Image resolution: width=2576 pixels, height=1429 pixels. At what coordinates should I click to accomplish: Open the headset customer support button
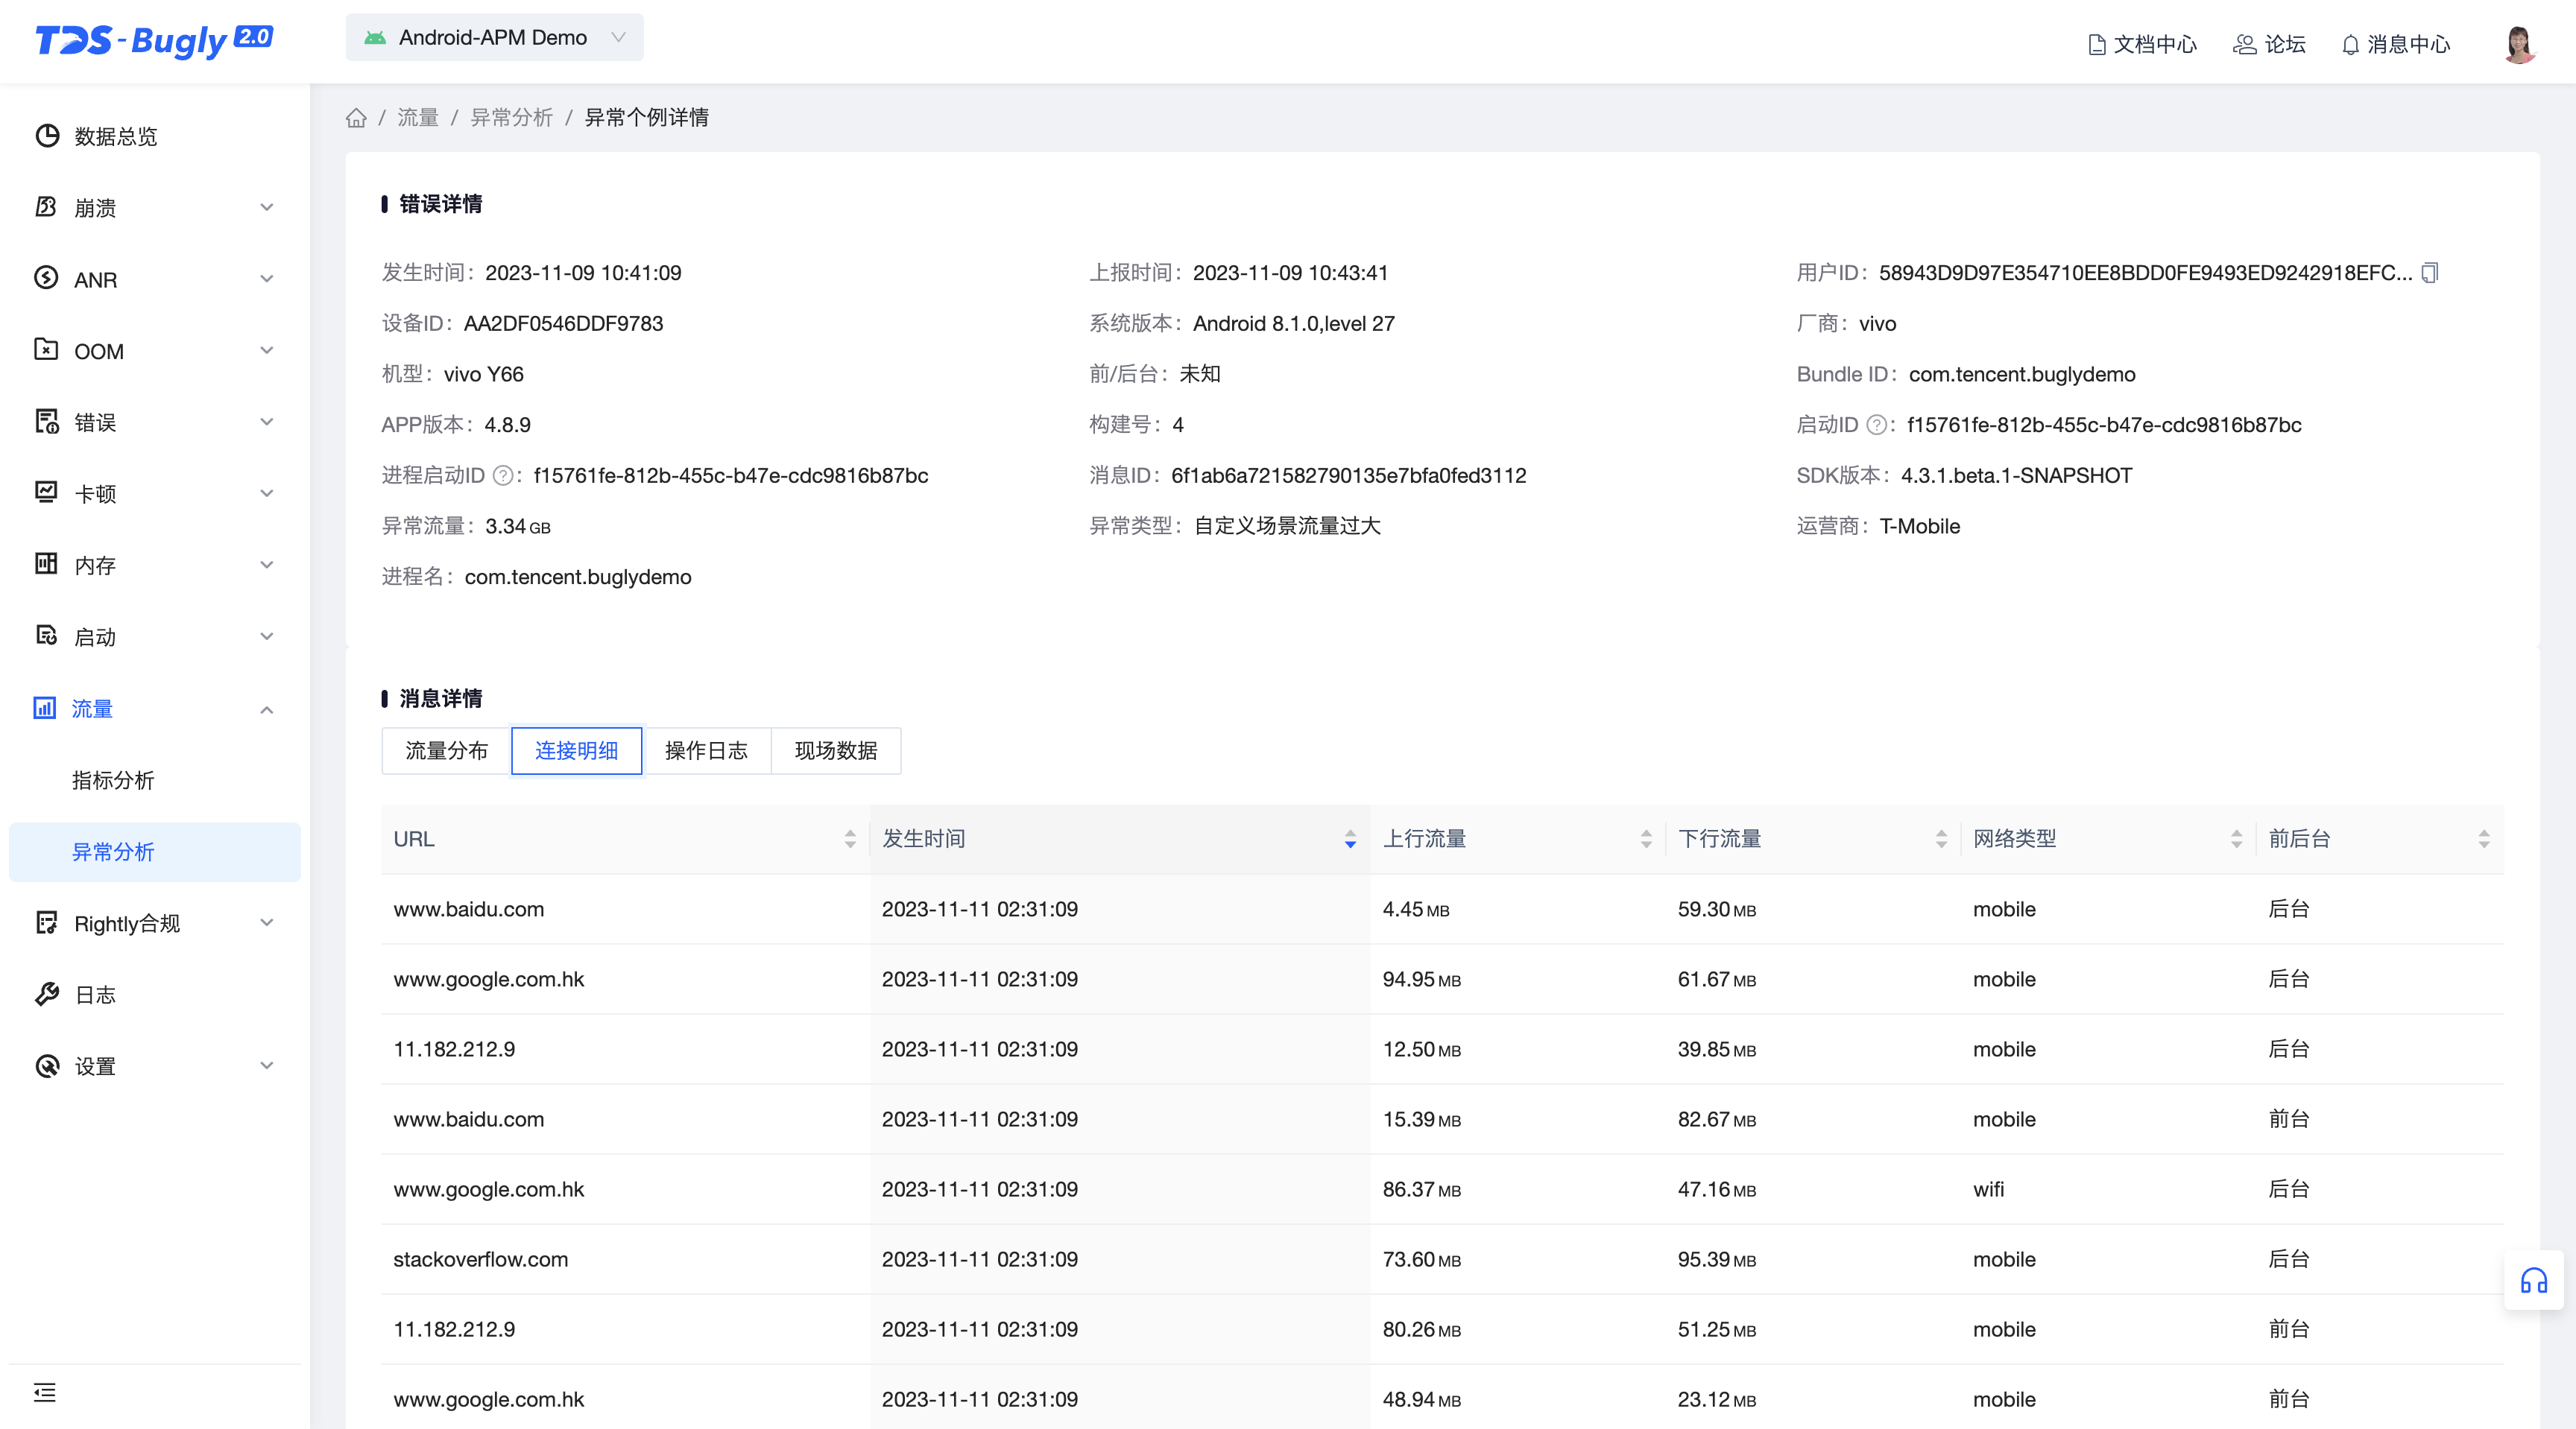[x=2534, y=1280]
